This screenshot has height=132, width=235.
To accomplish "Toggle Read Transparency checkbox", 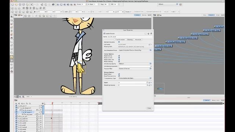I will click(x=119, y=76).
